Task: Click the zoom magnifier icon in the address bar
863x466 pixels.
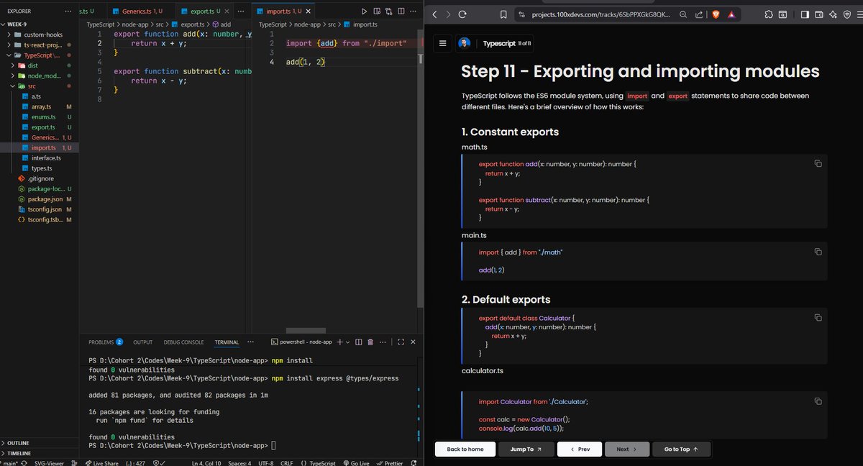Action: point(682,14)
